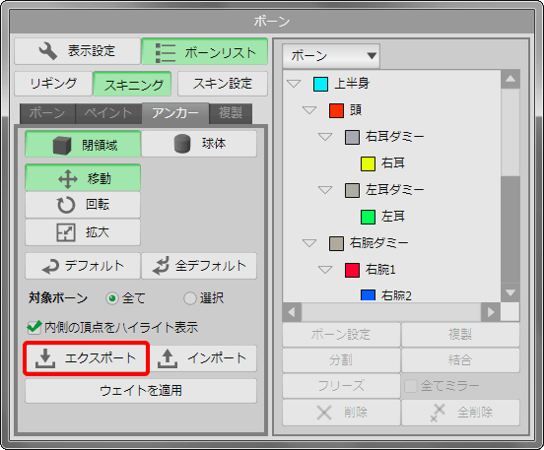Uncheck 内側の頂点をハイライト表示 checkbox
544x450 pixels.
pyautogui.click(x=34, y=327)
